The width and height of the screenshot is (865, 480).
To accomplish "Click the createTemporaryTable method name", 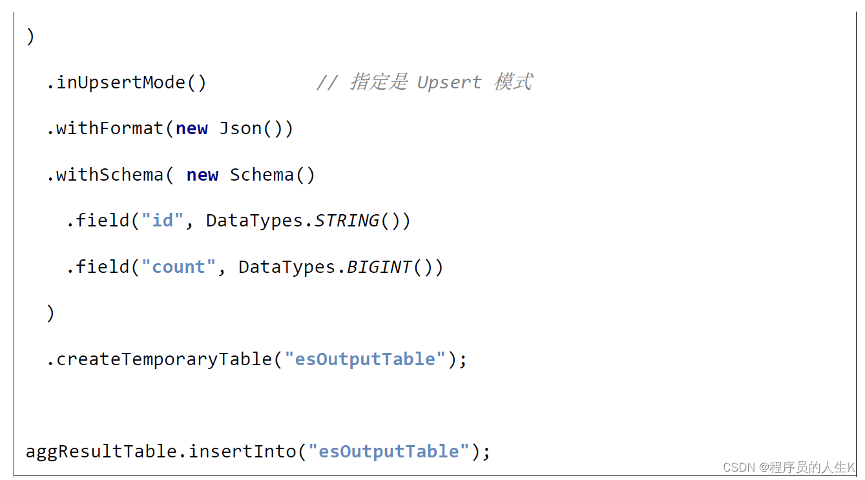I will [x=164, y=359].
